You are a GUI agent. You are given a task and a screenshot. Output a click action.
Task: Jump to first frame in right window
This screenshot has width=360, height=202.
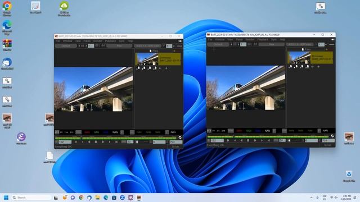(x=228, y=140)
